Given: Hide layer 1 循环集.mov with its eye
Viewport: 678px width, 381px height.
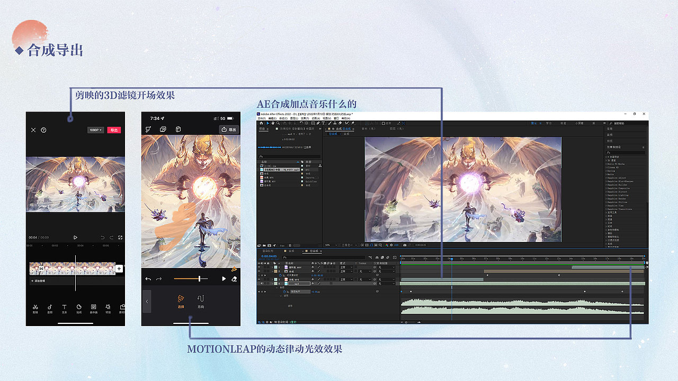Looking at the screenshot, I should click(x=259, y=267).
